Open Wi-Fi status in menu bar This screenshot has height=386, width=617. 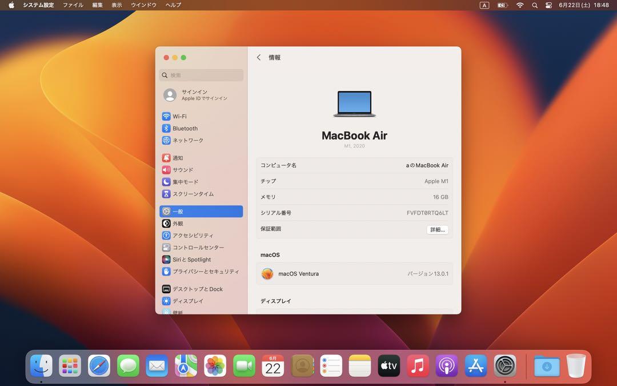[x=520, y=5]
